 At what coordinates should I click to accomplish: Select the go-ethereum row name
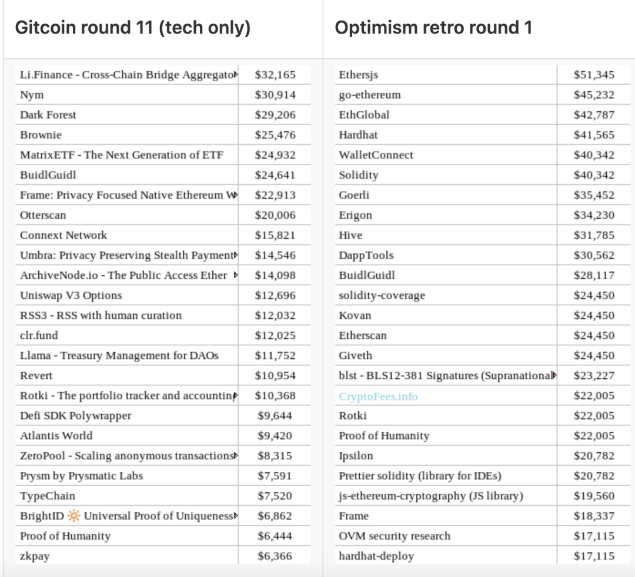tap(369, 95)
